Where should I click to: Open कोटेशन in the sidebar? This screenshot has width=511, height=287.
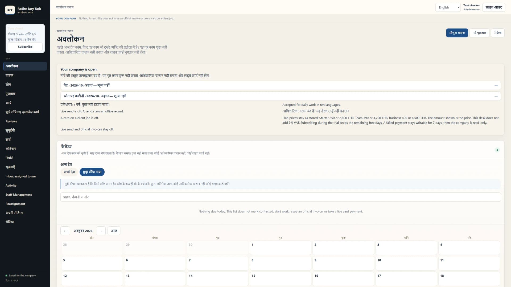25,149
